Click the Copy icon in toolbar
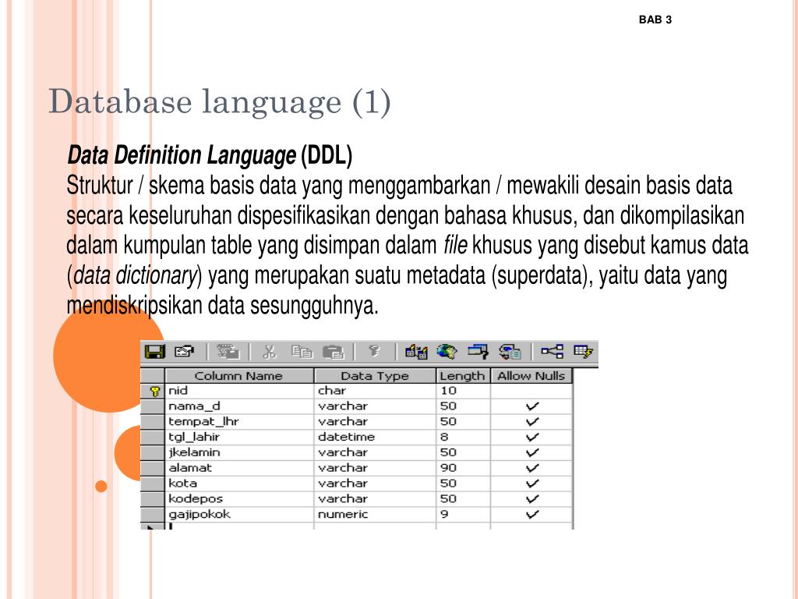 point(302,352)
